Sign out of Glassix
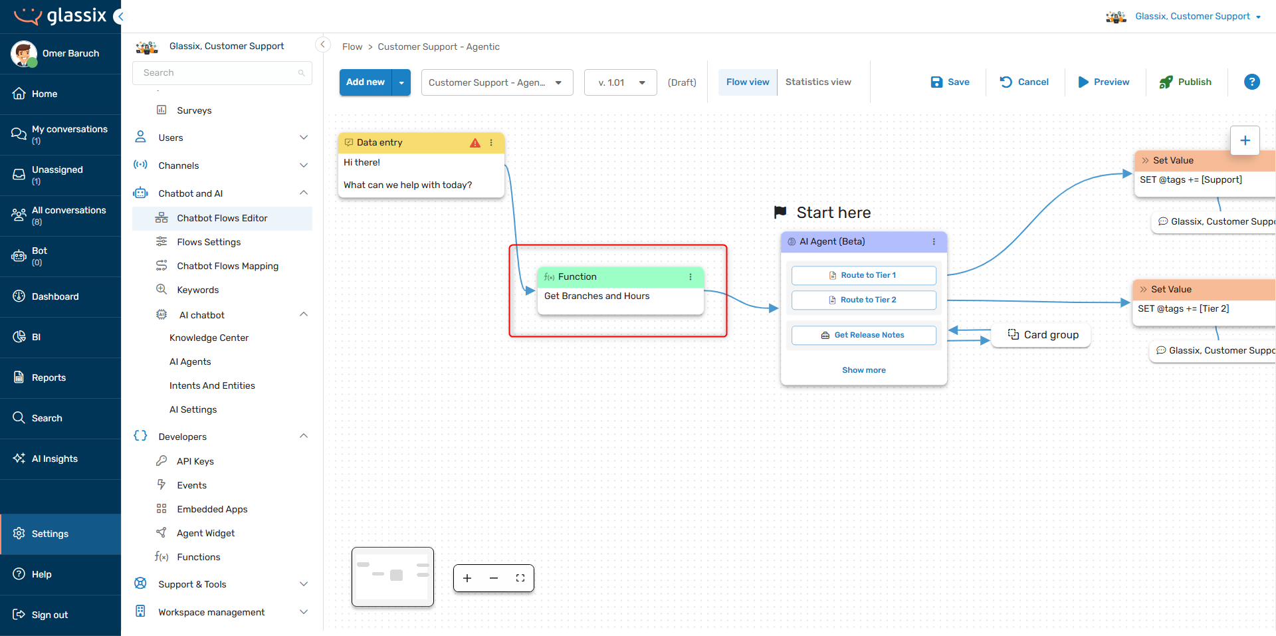This screenshot has width=1276, height=636. click(x=60, y=615)
